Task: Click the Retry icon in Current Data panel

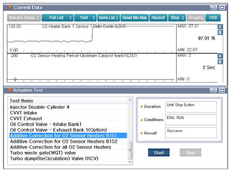Action: pos(213,7)
